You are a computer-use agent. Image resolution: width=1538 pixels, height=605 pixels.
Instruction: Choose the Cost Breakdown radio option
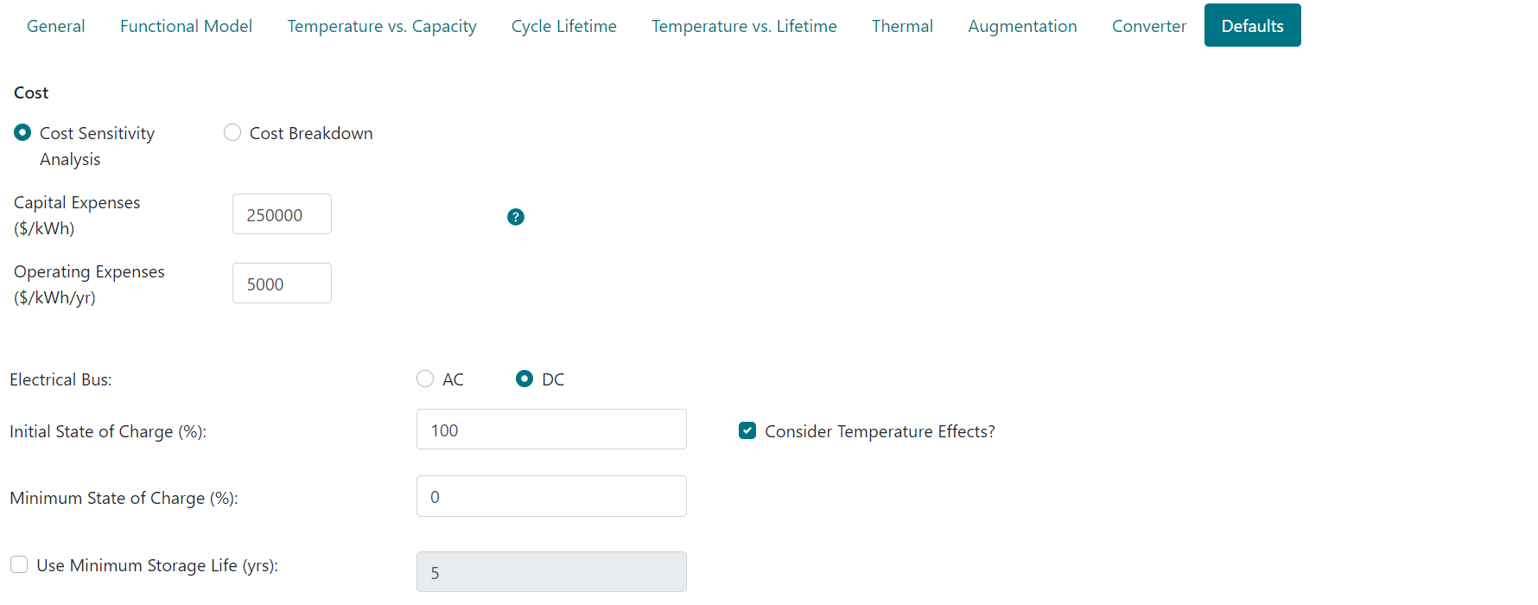(x=232, y=133)
